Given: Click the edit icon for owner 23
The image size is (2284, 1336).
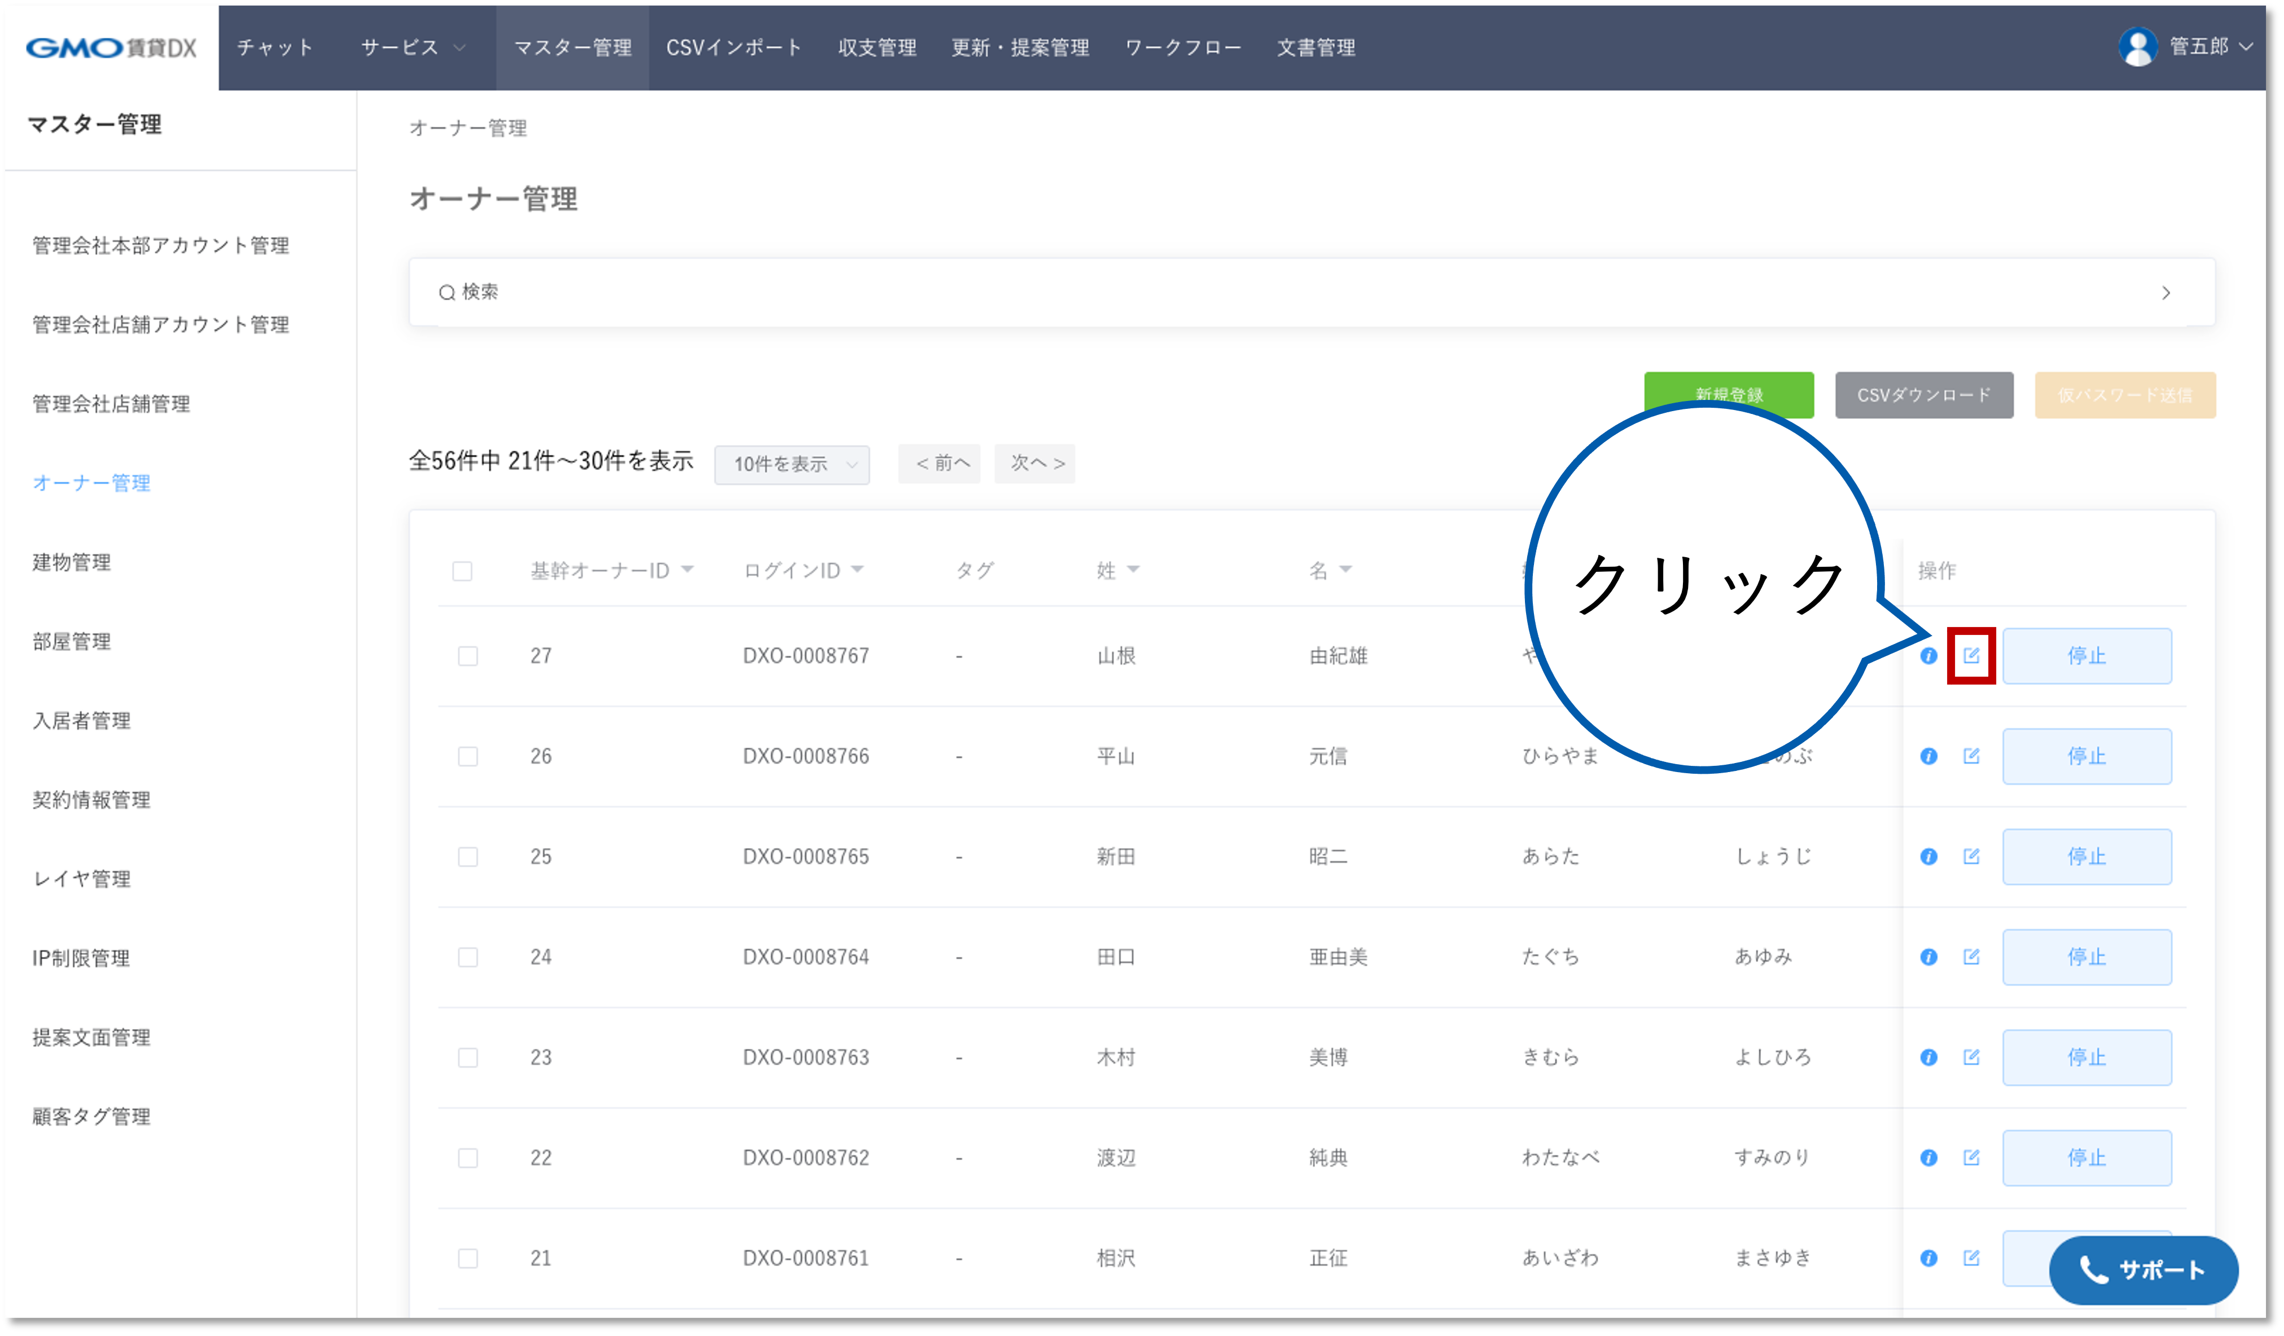Looking at the screenshot, I should coord(1971,1057).
